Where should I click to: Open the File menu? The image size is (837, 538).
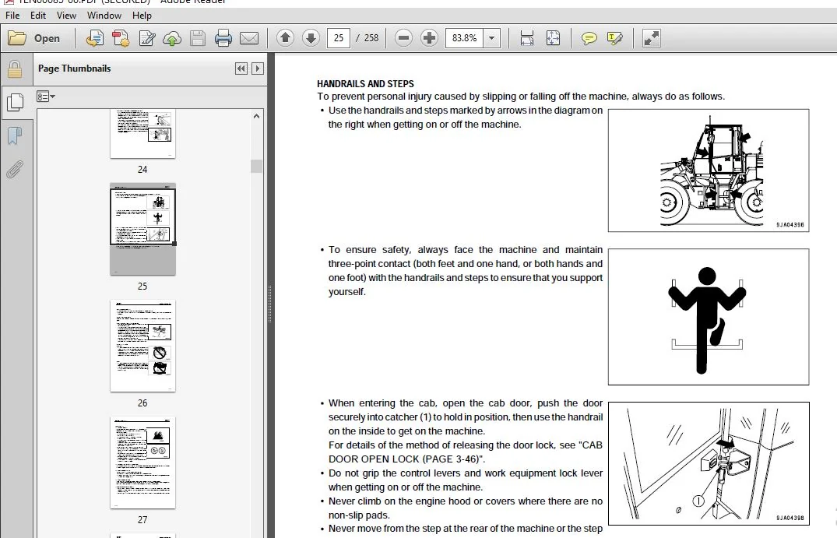coord(12,16)
